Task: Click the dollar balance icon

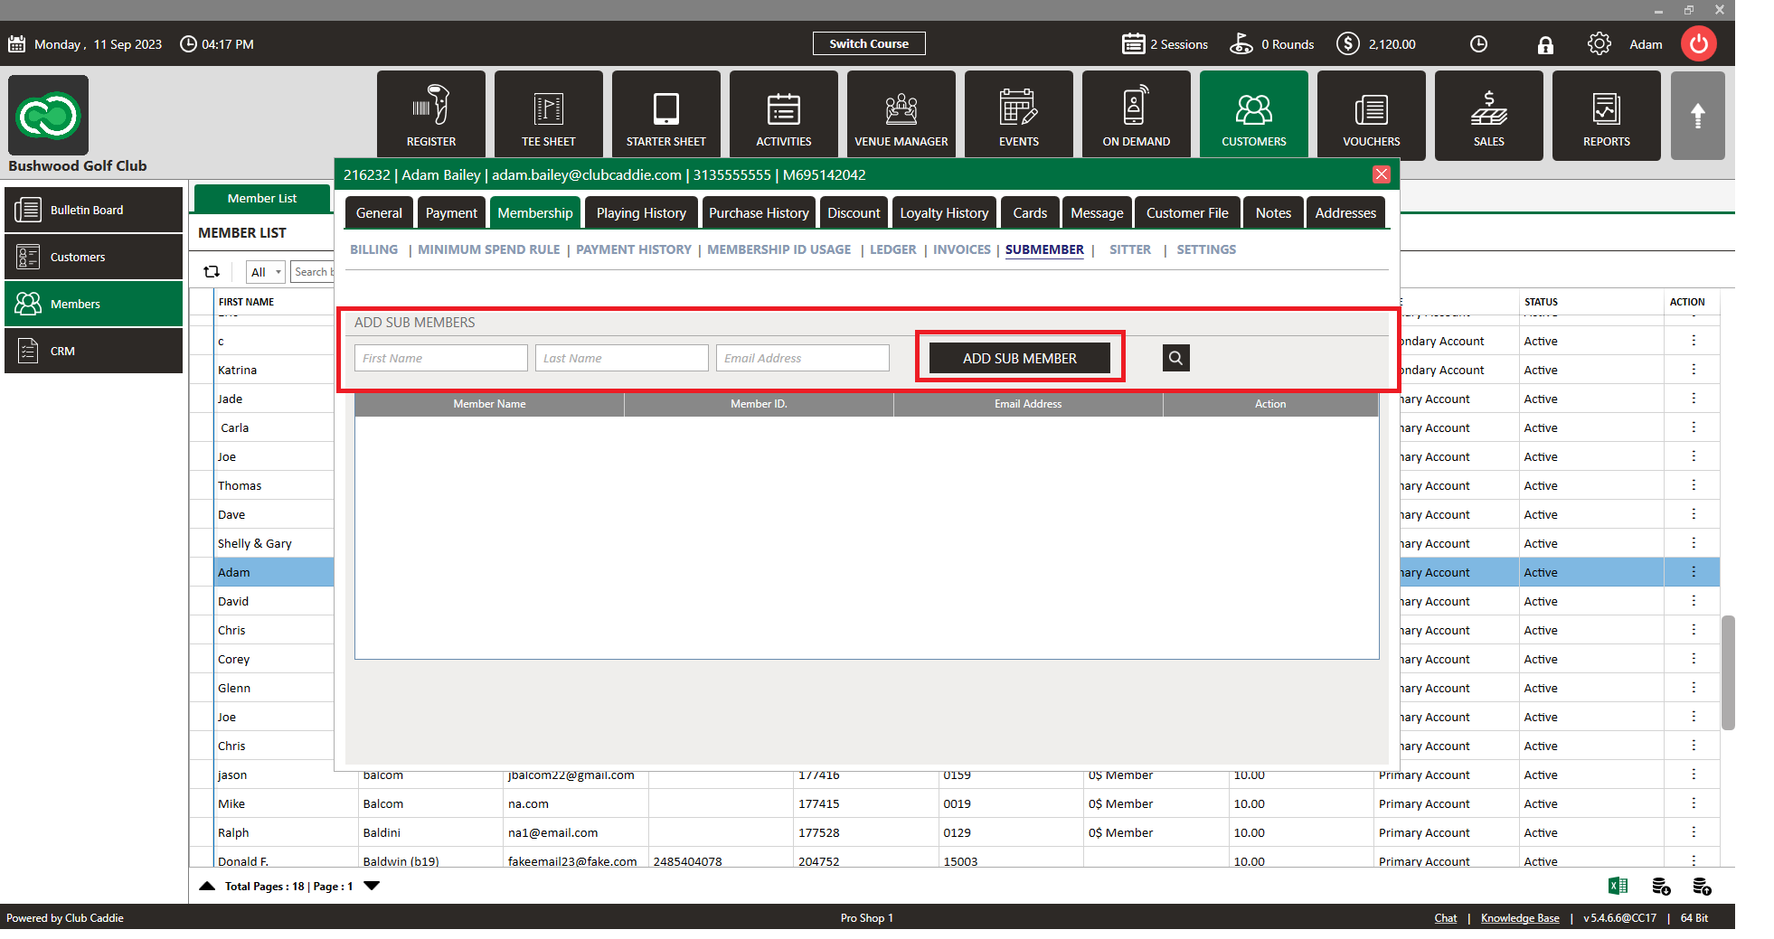Action: pos(1348,43)
